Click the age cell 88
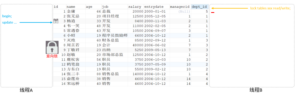The width and height of the screenshot is (296, 102). point(99,74)
